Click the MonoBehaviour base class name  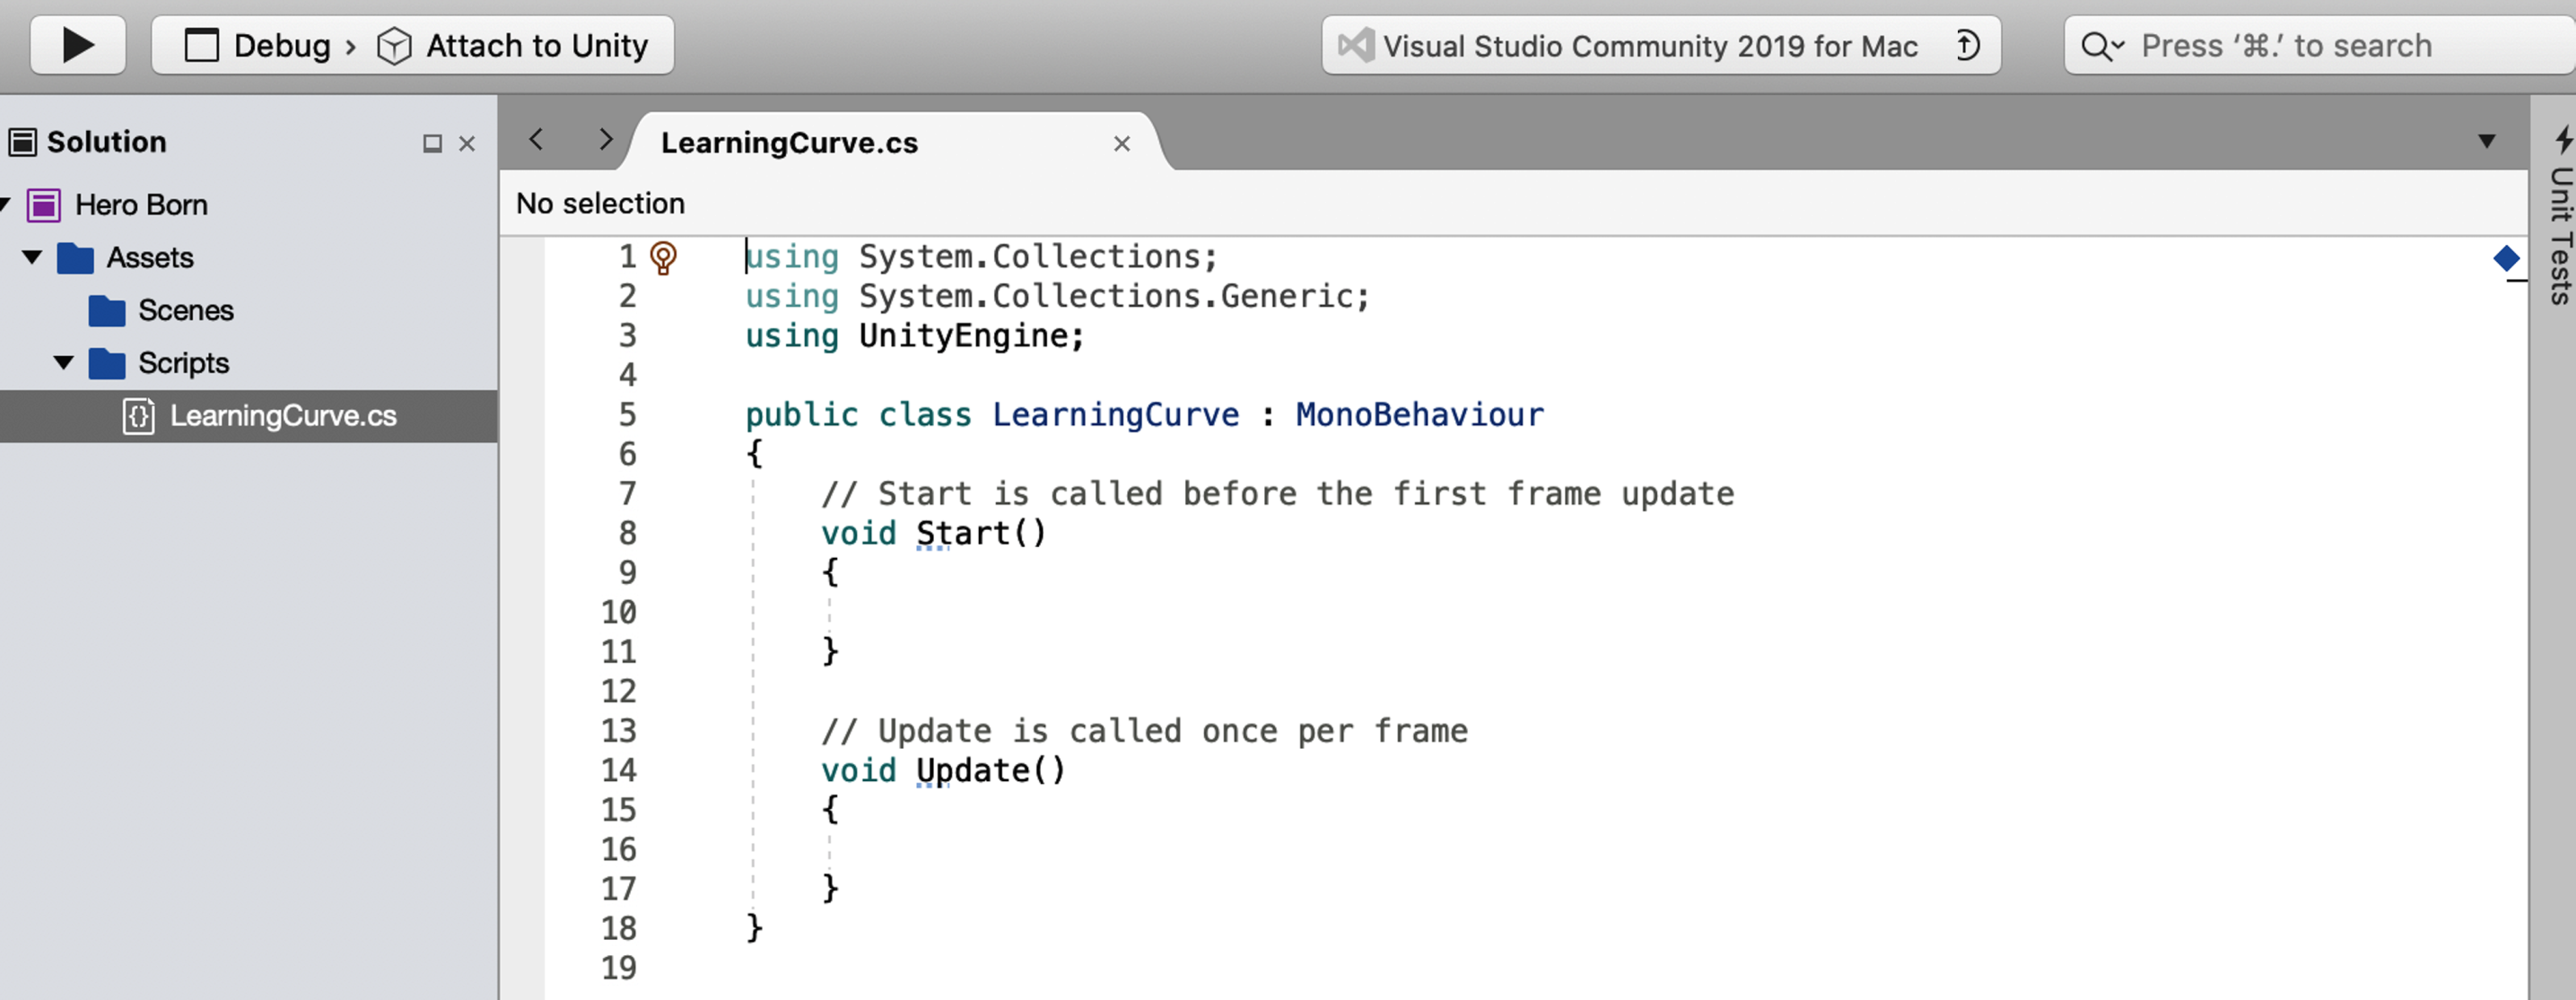click(x=1419, y=415)
